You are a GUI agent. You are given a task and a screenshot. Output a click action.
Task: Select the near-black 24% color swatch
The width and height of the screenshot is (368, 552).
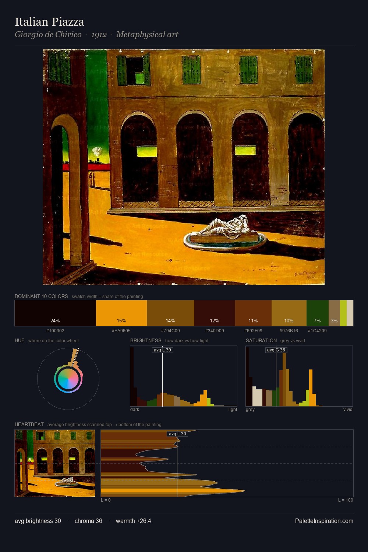pos(55,313)
